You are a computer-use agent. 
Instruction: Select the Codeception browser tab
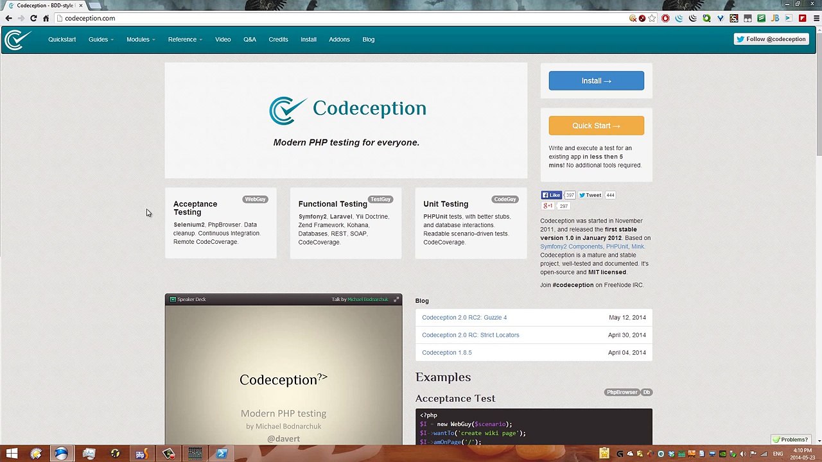click(45, 6)
